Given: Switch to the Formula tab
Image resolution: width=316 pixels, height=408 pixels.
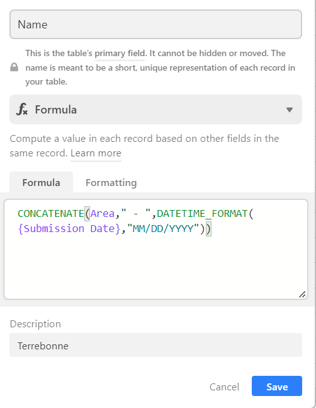Looking at the screenshot, I should click(42, 182).
